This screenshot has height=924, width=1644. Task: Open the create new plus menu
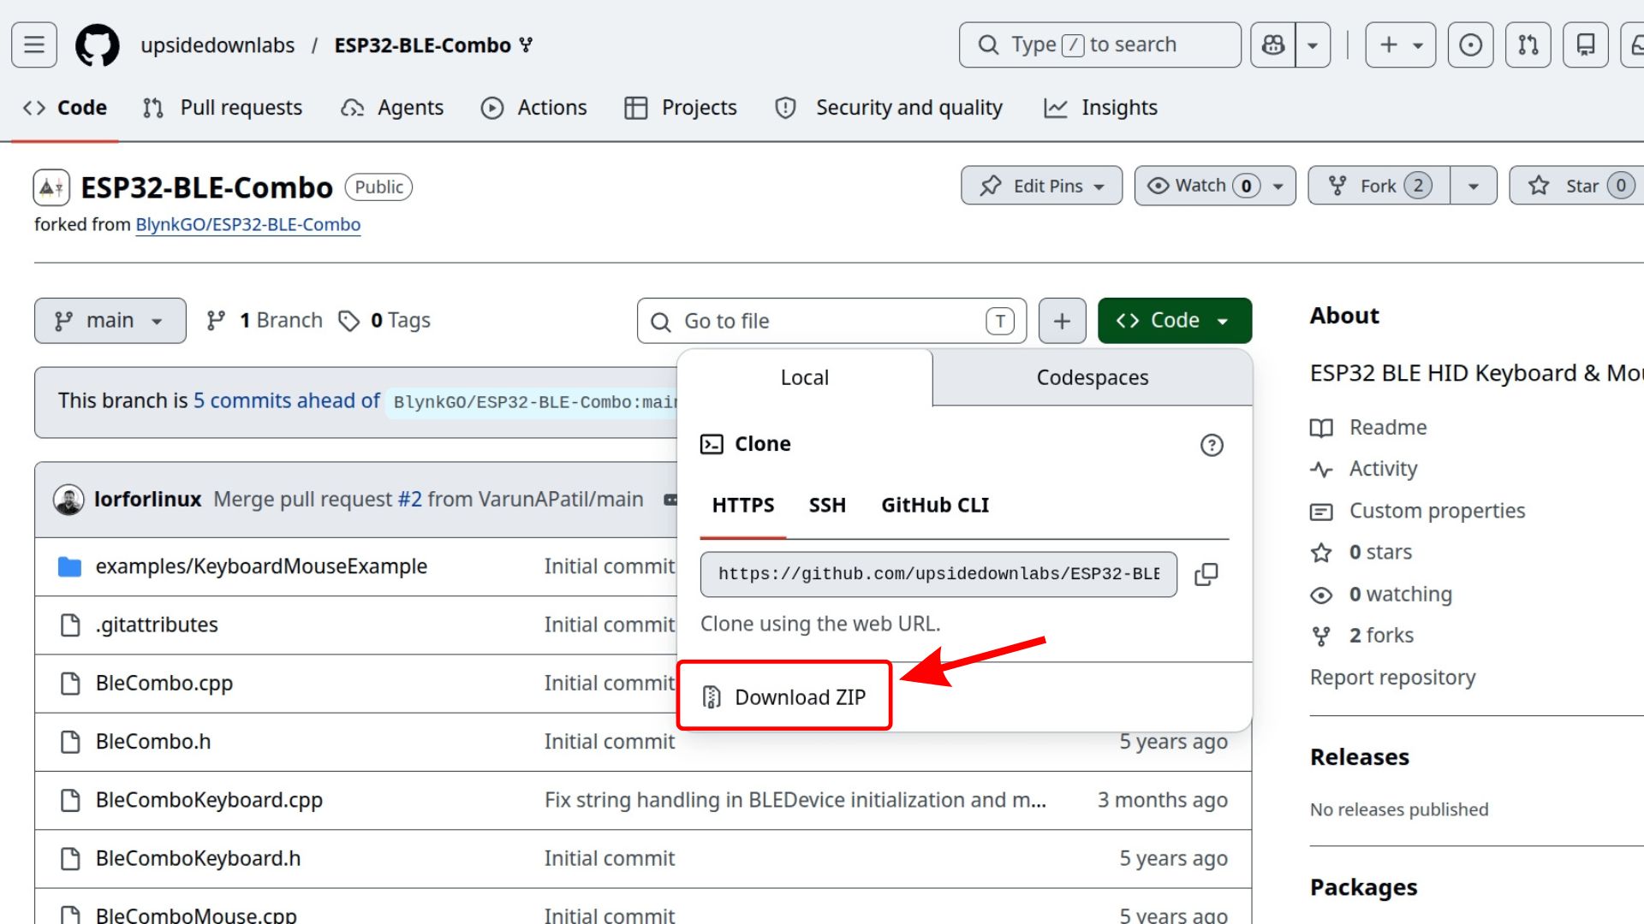point(1401,44)
